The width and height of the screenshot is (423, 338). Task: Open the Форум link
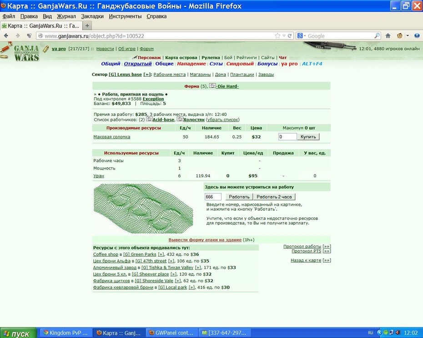(147, 49)
